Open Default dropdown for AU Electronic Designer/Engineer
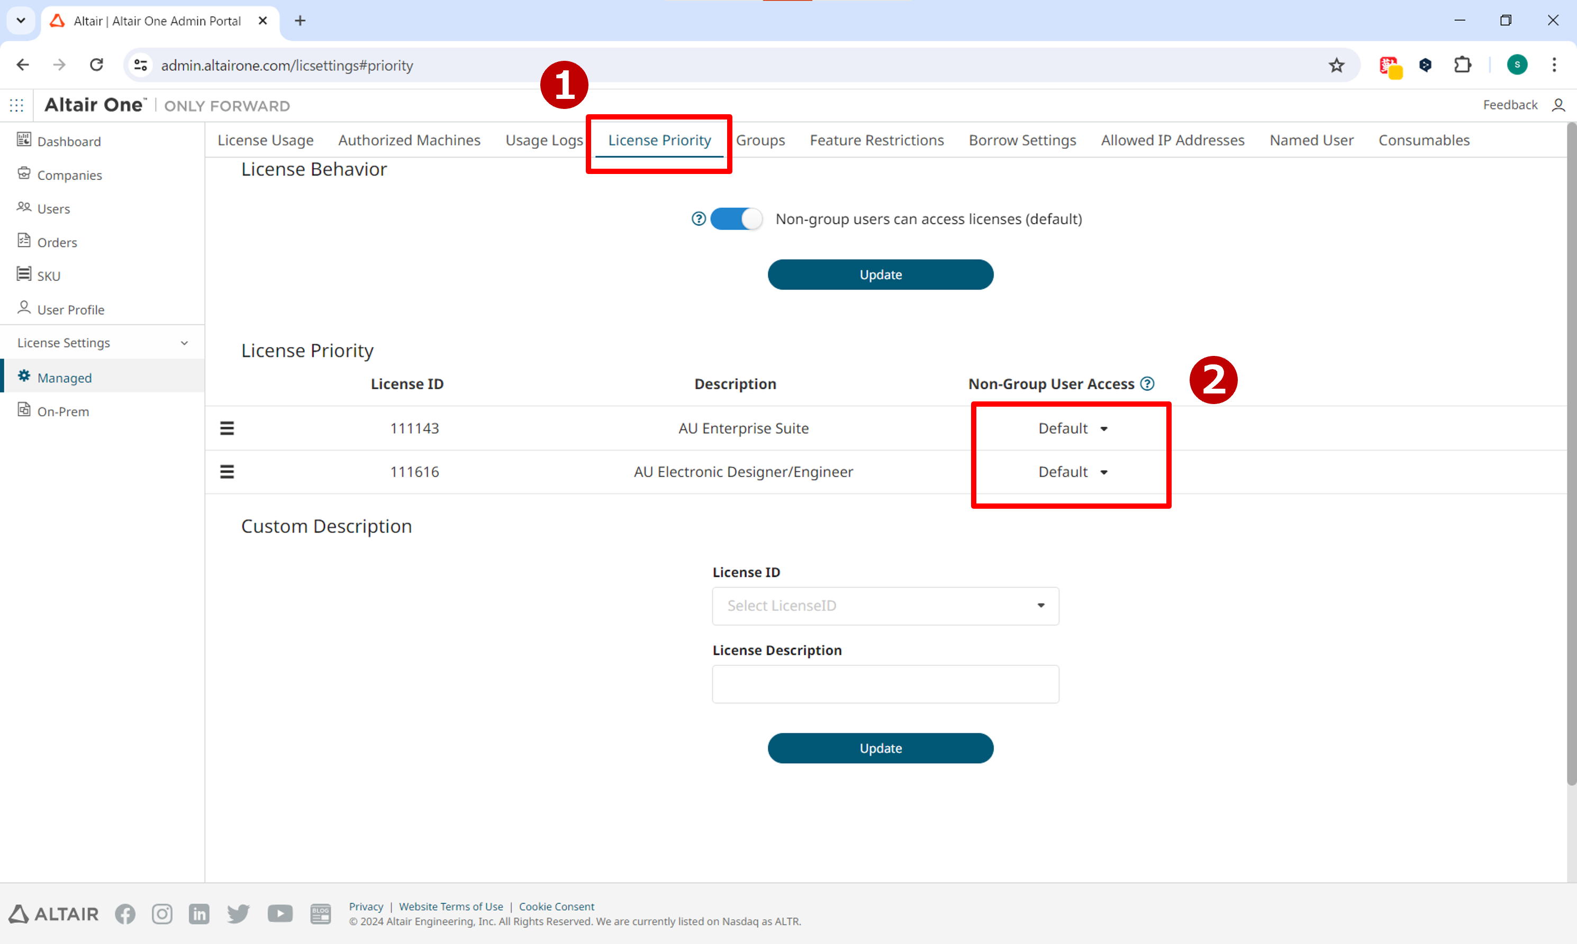The height and width of the screenshot is (944, 1577). [x=1072, y=471]
